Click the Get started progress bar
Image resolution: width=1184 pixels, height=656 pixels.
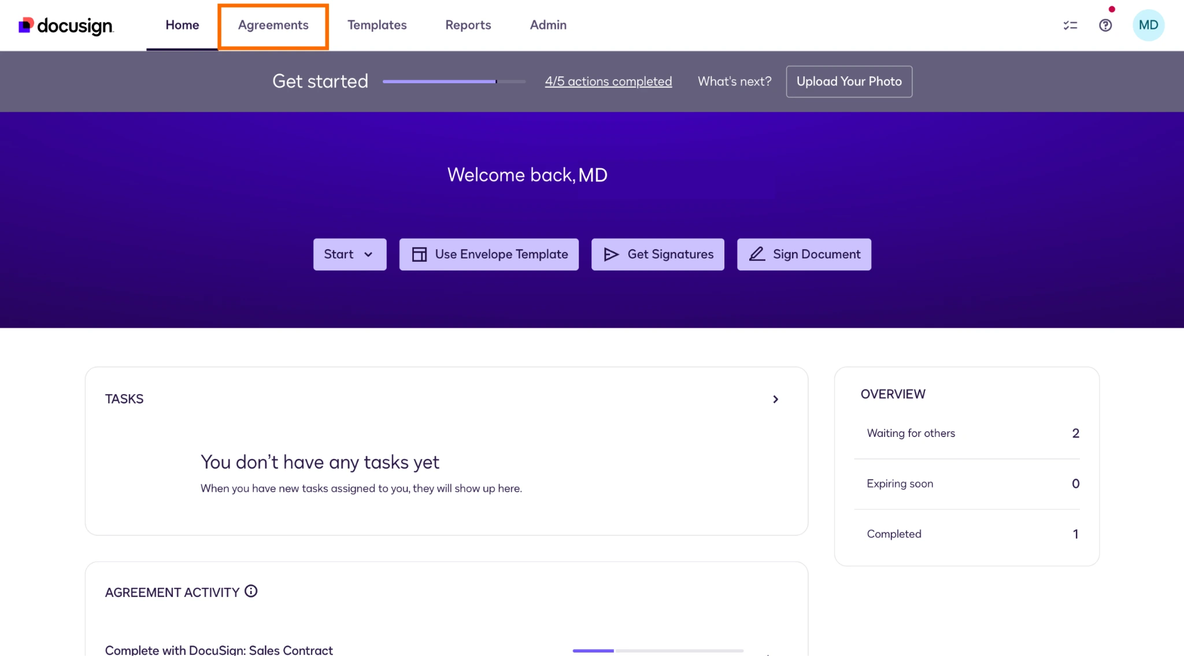point(454,81)
